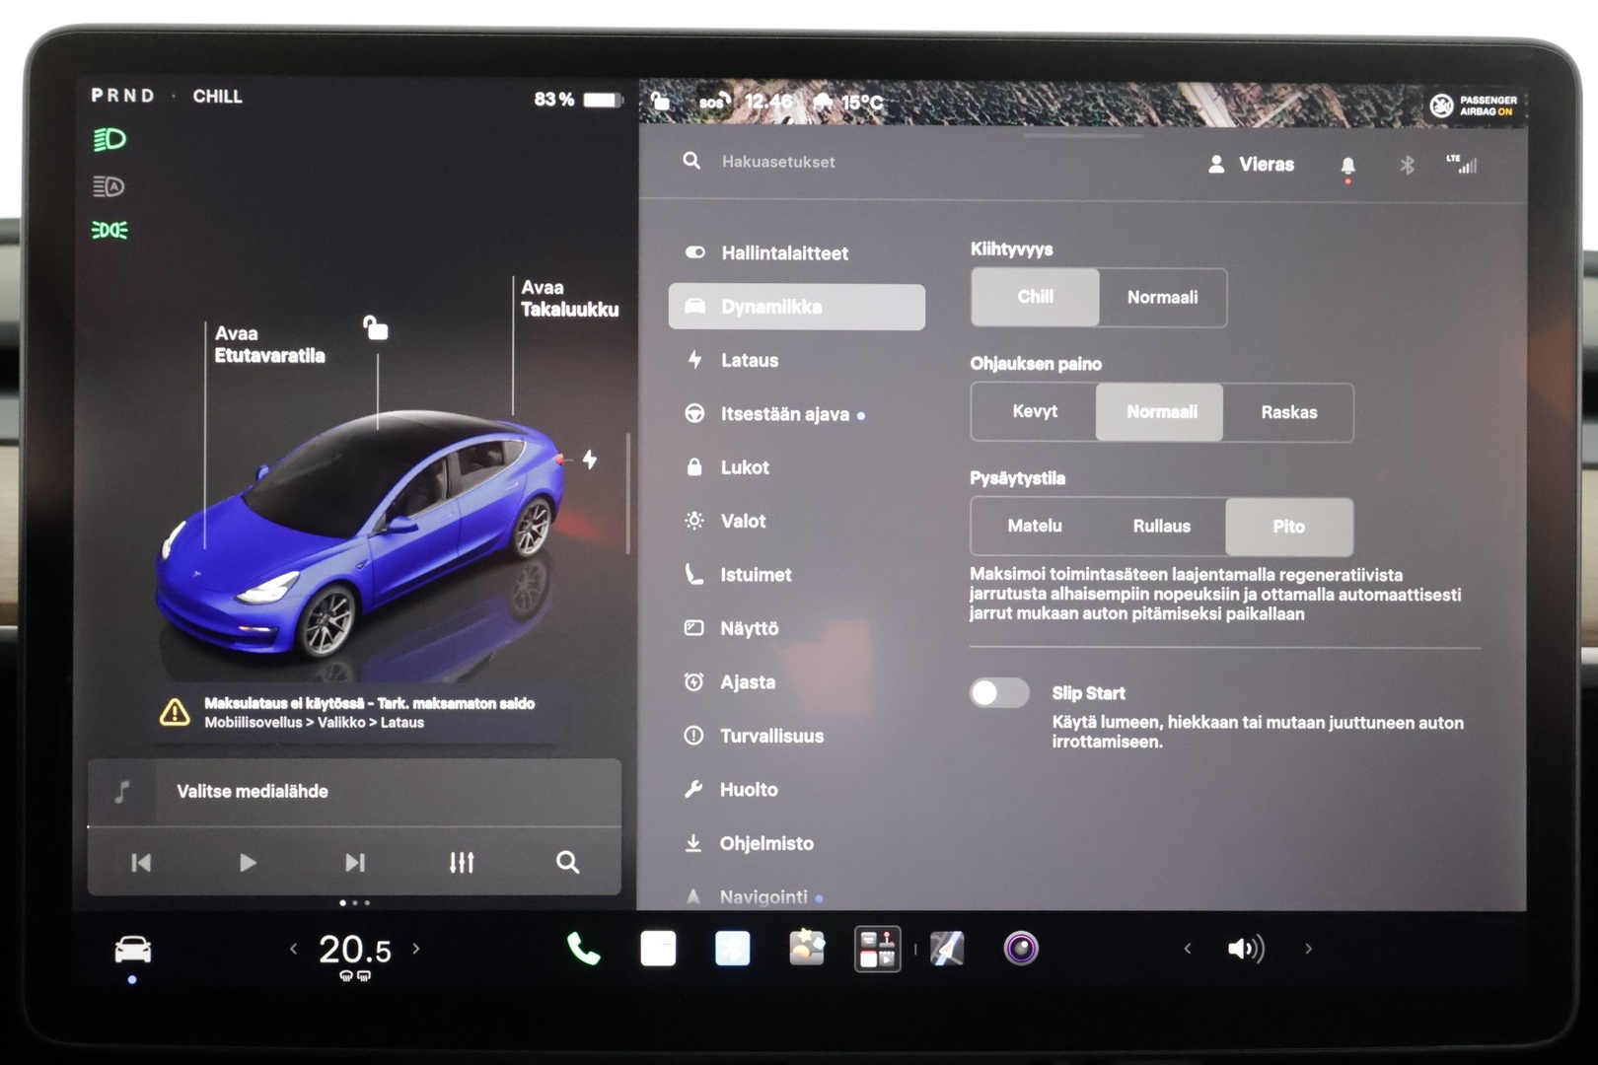Open the toybox app icon in dock
The height and width of the screenshot is (1065, 1598).
pos(806,949)
